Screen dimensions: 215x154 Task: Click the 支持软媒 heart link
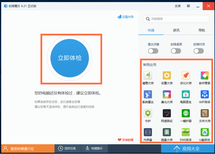(126, 140)
